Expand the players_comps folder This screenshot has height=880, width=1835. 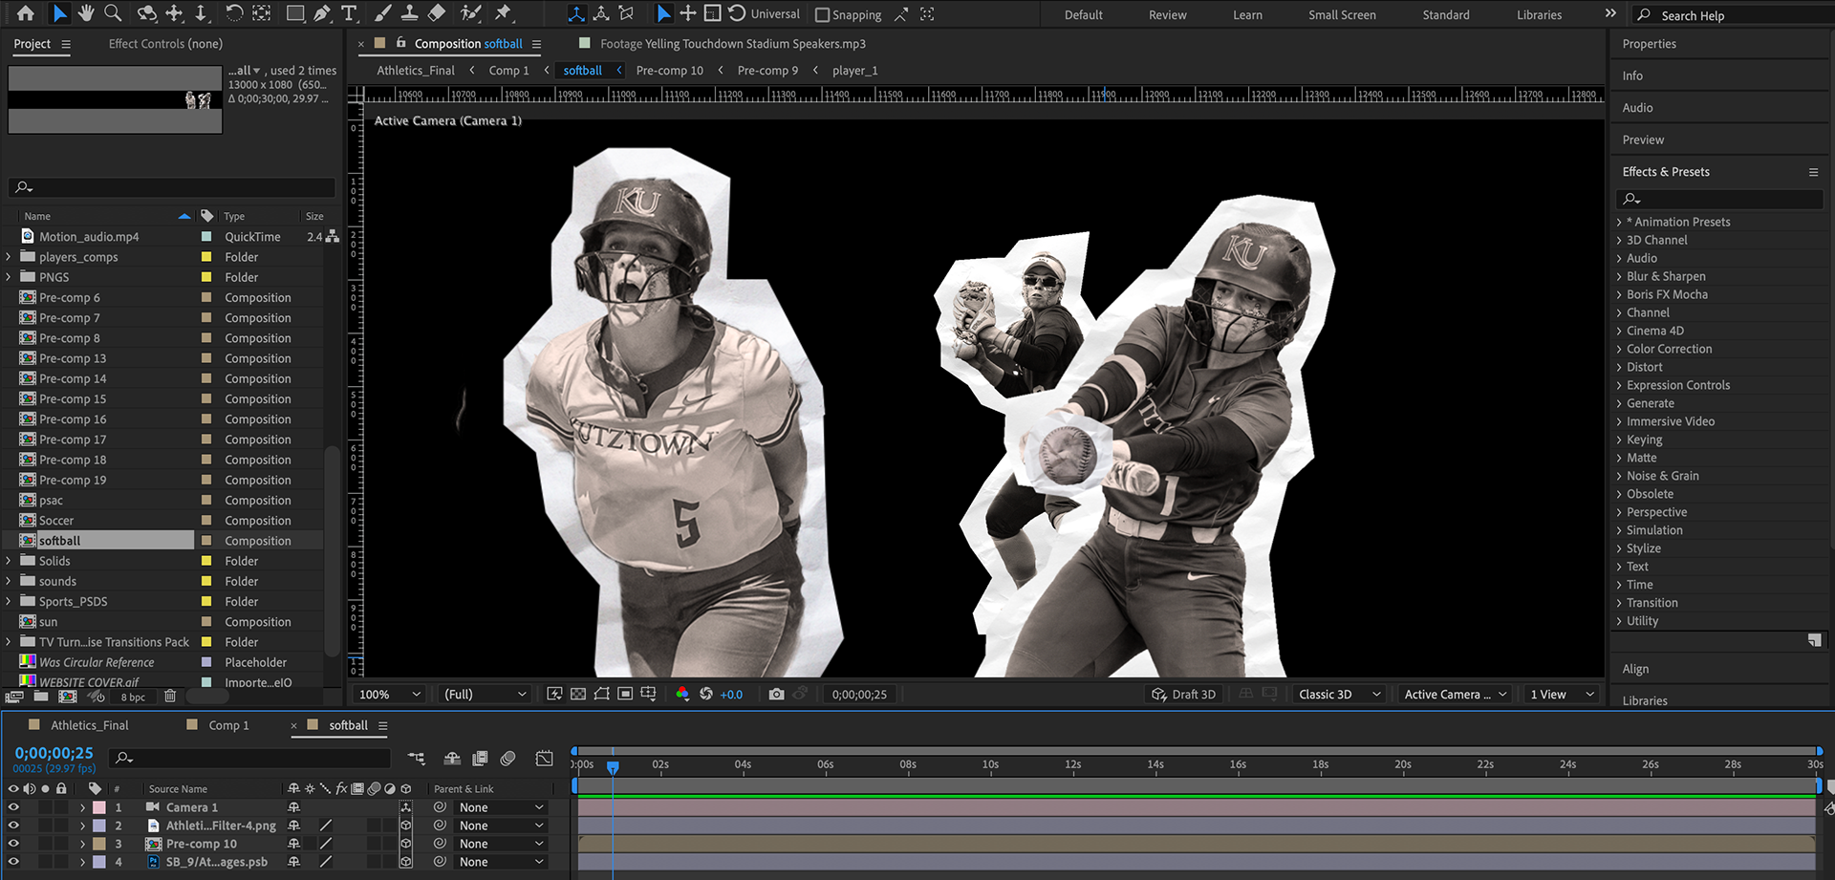(x=9, y=257)
